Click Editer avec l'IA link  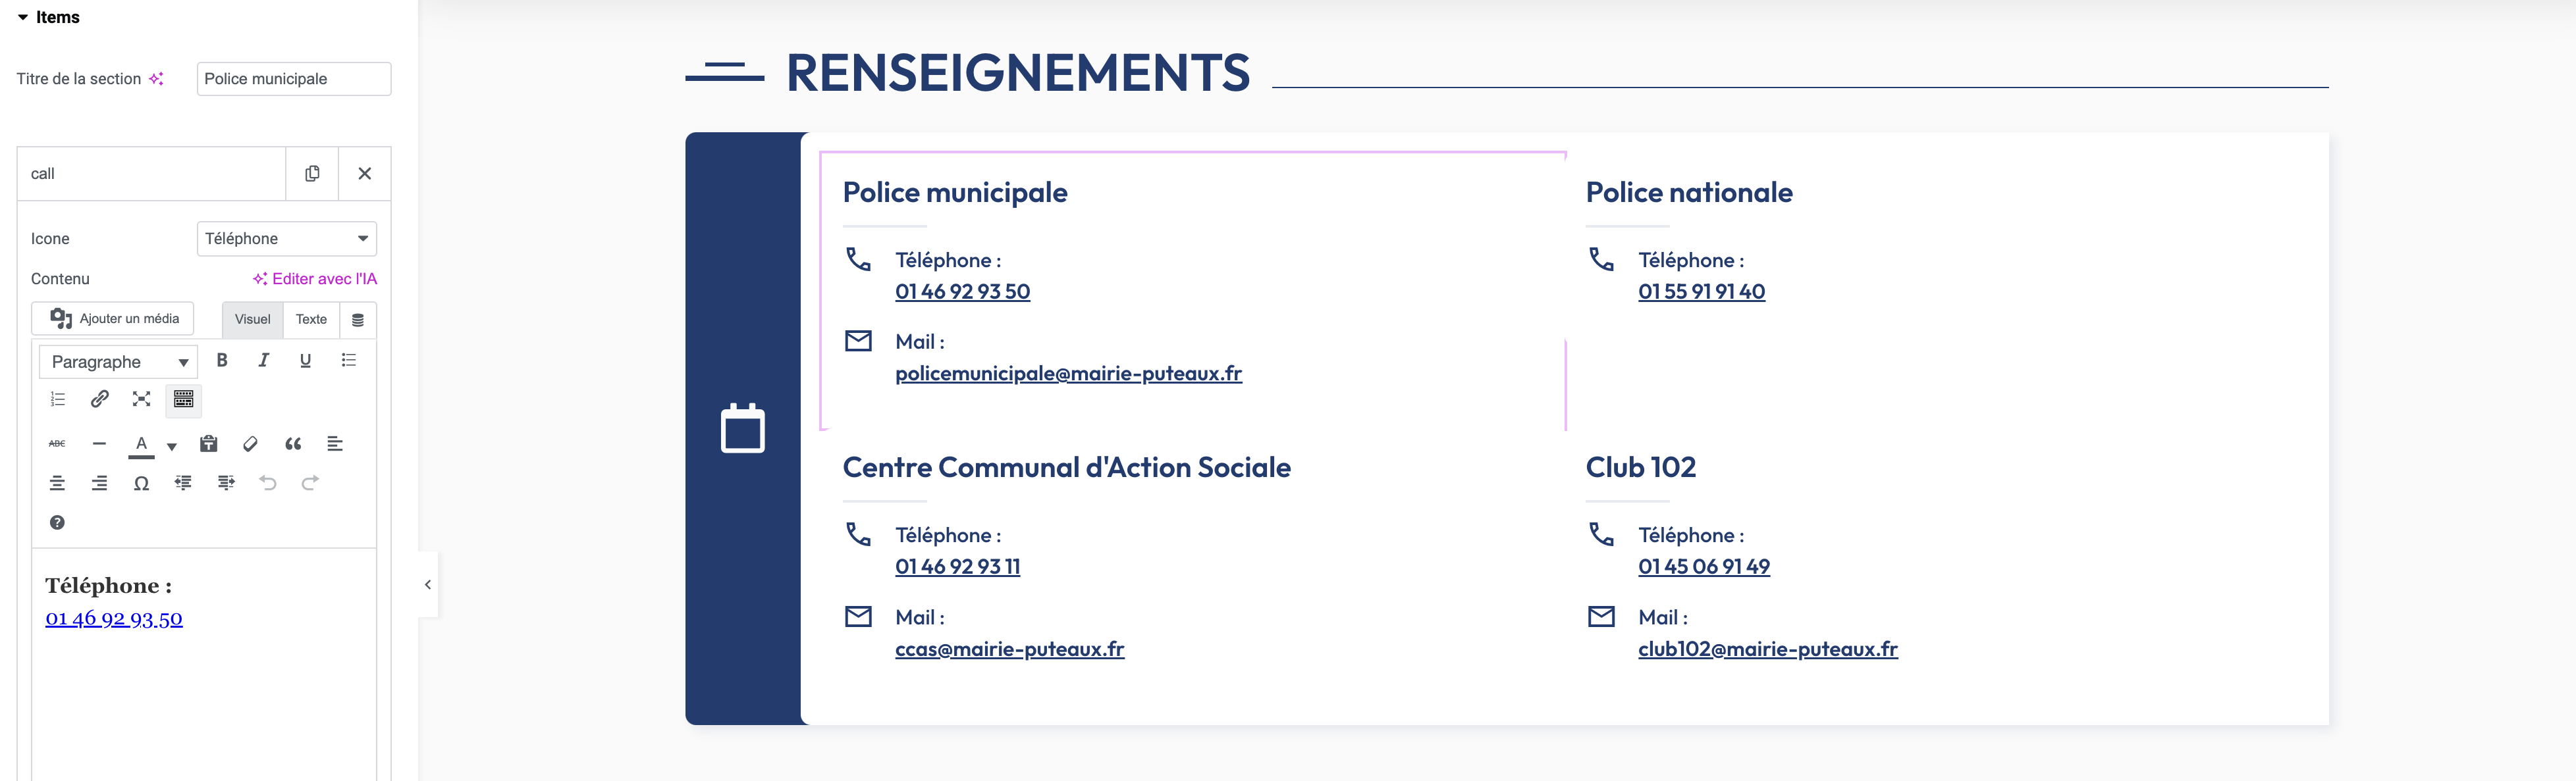point(315,278)
